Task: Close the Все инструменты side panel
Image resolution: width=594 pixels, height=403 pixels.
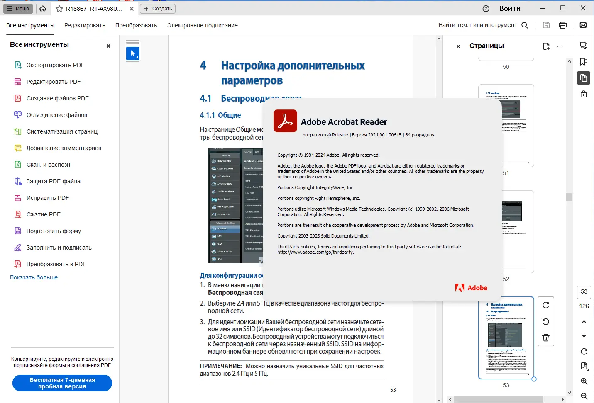Action: [108, 46]
